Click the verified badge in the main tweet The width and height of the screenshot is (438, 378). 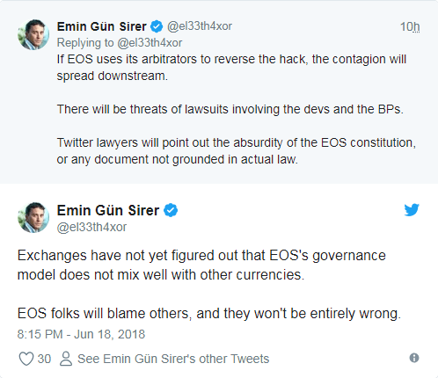coord(171,210)
